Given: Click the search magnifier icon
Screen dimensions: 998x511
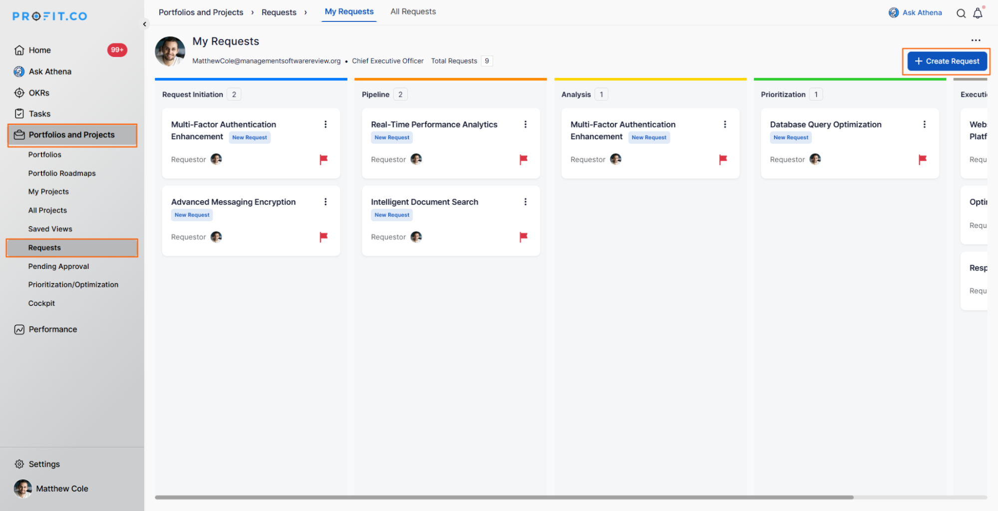Looking at the screenshot, I should 961,13.
